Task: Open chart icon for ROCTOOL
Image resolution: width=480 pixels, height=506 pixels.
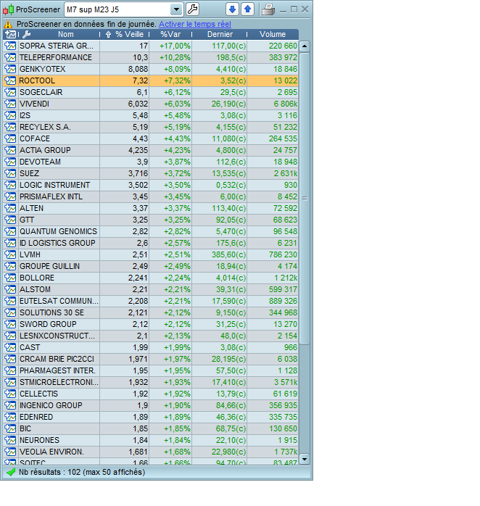Action: (10, 80)
